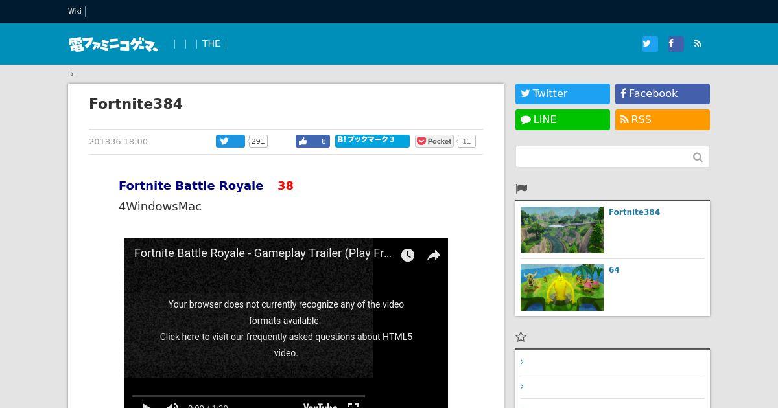The width and height of the screenshot is (778, 408).
Task: Open the Fortnite island thumbnail in the sidebar
Action: pos(562,230)
